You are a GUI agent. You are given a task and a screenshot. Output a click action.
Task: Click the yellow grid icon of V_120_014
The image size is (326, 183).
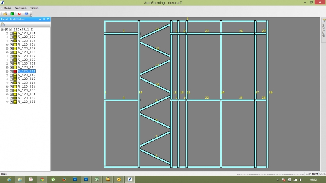pos(15,83)
